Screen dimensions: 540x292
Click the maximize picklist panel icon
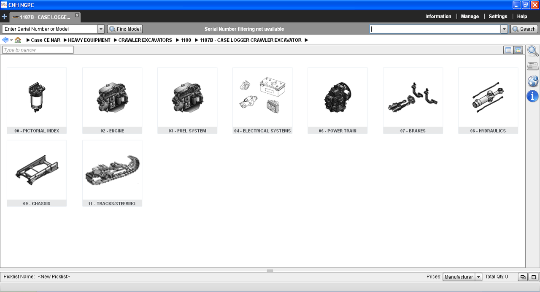pos(534,277)
